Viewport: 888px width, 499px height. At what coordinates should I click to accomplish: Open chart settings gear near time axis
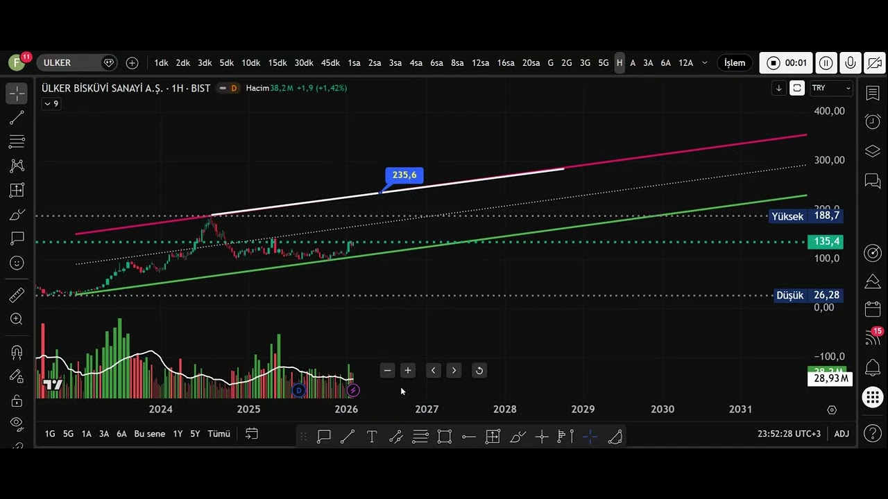[832, 410]
